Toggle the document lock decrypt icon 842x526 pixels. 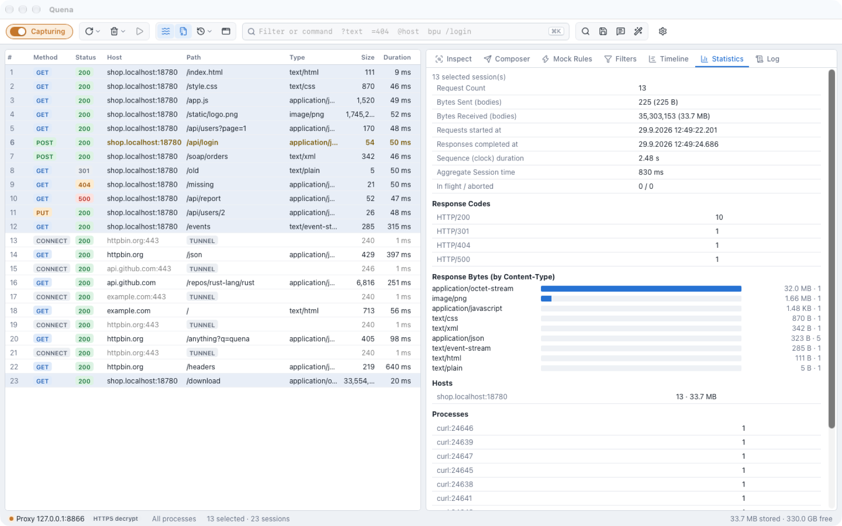pyautogui.click(x=183, y=32)
